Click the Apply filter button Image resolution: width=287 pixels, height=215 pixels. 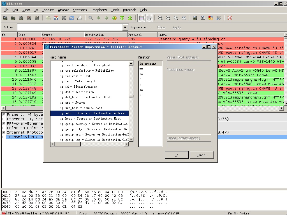pyautogui.click(x=177, y=27)
